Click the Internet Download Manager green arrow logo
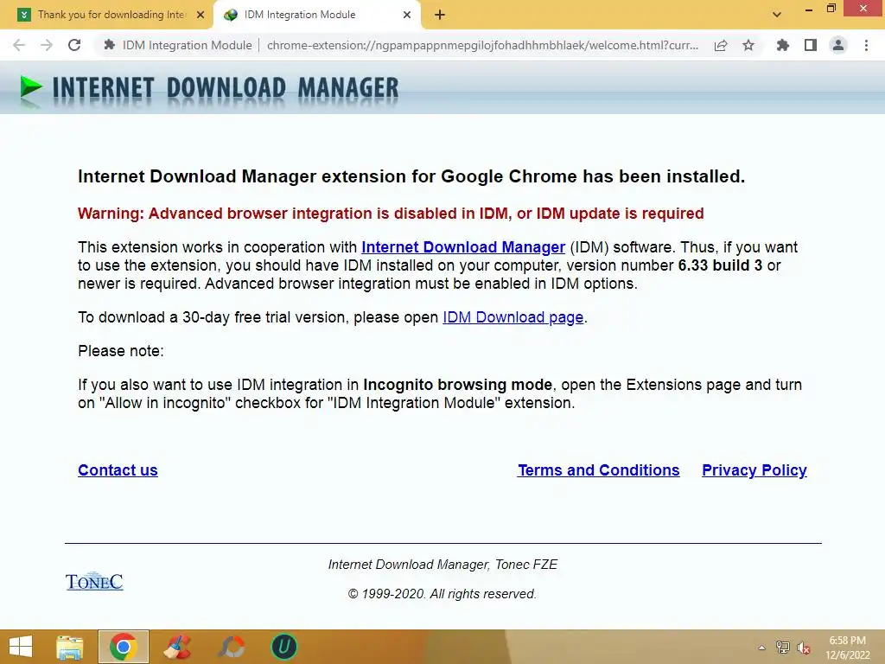The image size is (885, 664). point(31,88)
